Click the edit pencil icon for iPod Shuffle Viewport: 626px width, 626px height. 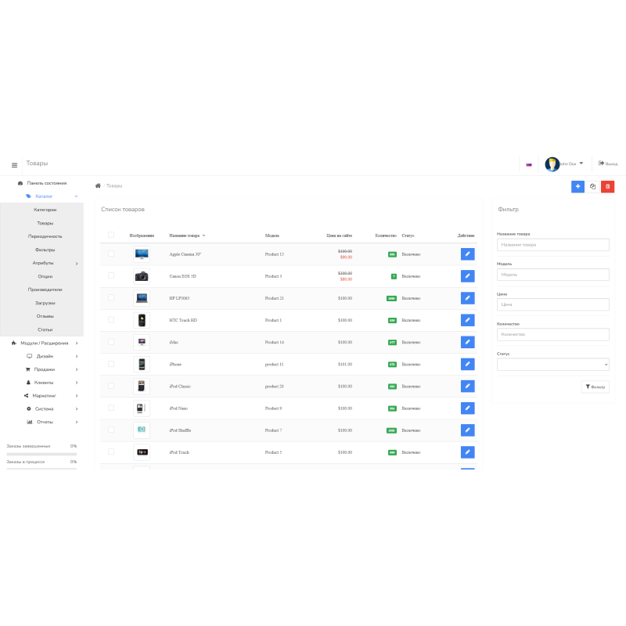tap(467, 430)
